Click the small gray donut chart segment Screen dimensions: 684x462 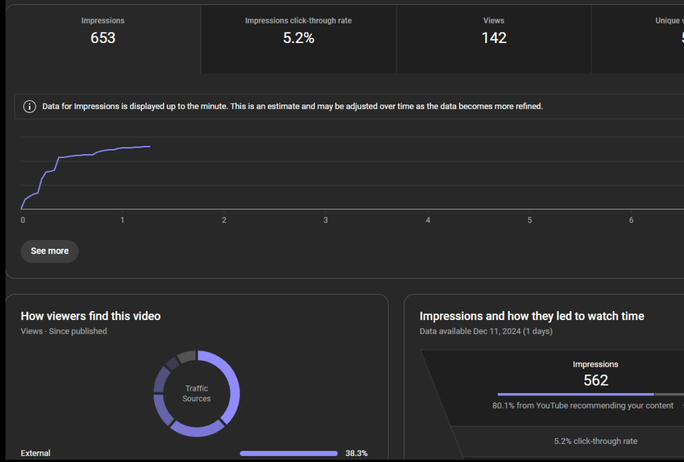click(x=187, y=356)
